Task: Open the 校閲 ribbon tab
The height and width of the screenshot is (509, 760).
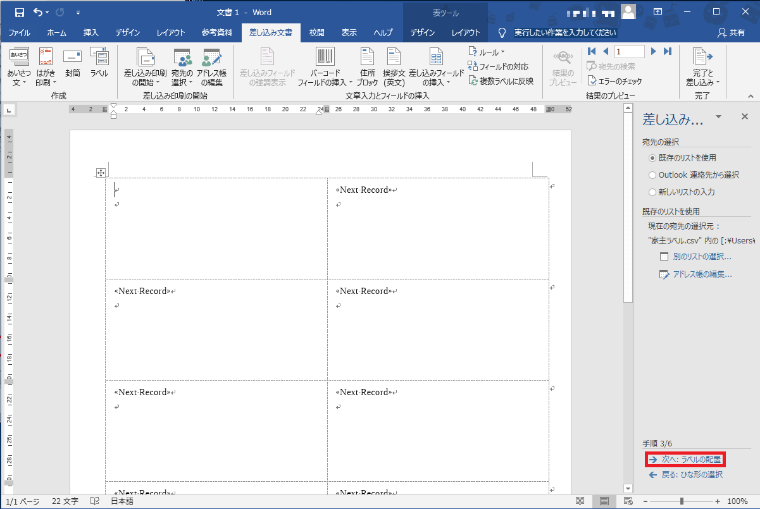Action: click(316, 33)
